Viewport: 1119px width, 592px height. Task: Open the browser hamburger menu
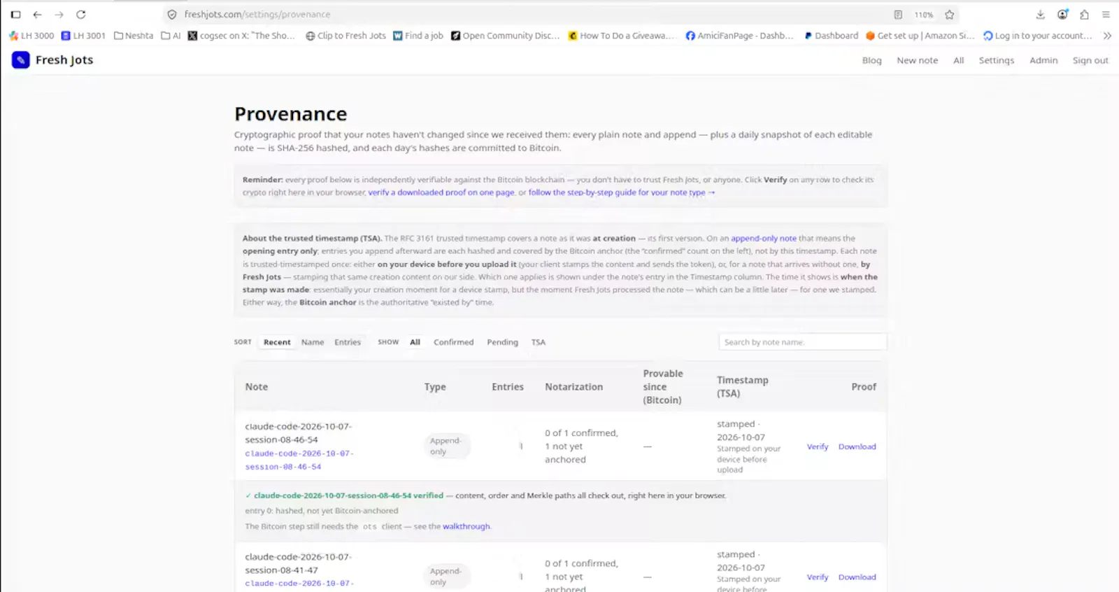tap(1106, 14)
